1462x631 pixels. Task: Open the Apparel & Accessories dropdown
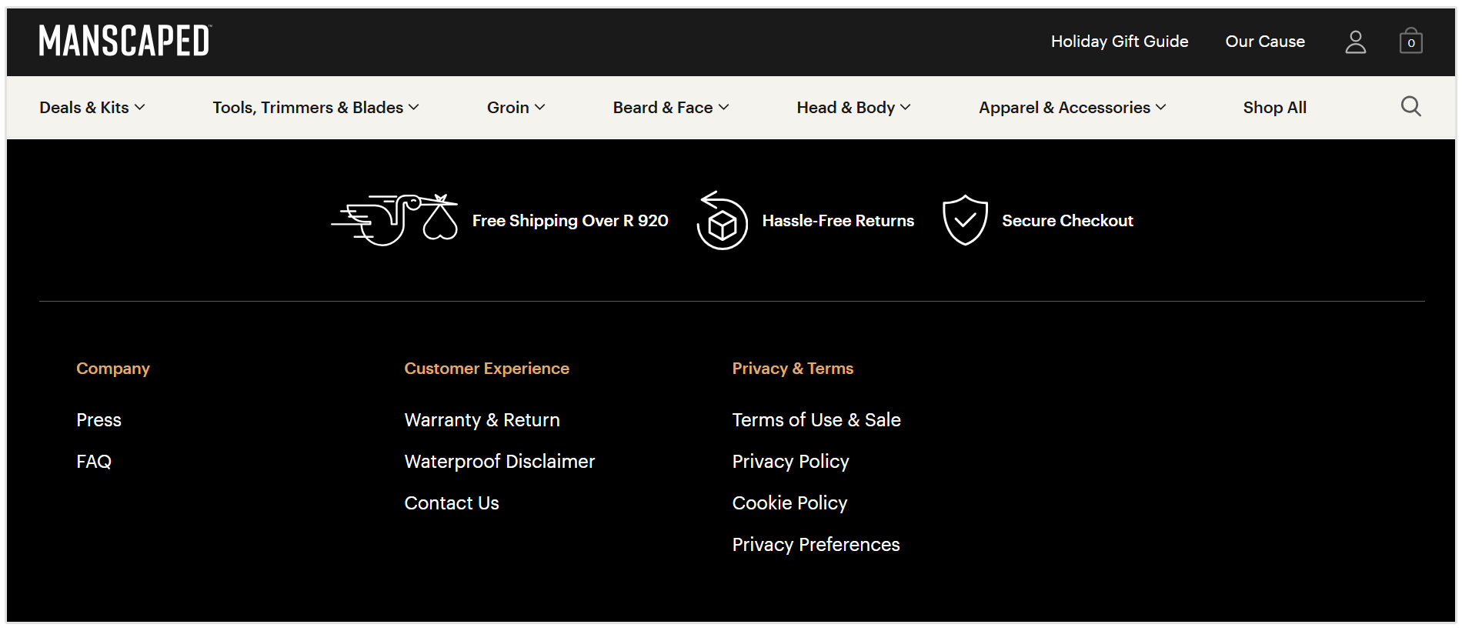tap(1071, 107)
